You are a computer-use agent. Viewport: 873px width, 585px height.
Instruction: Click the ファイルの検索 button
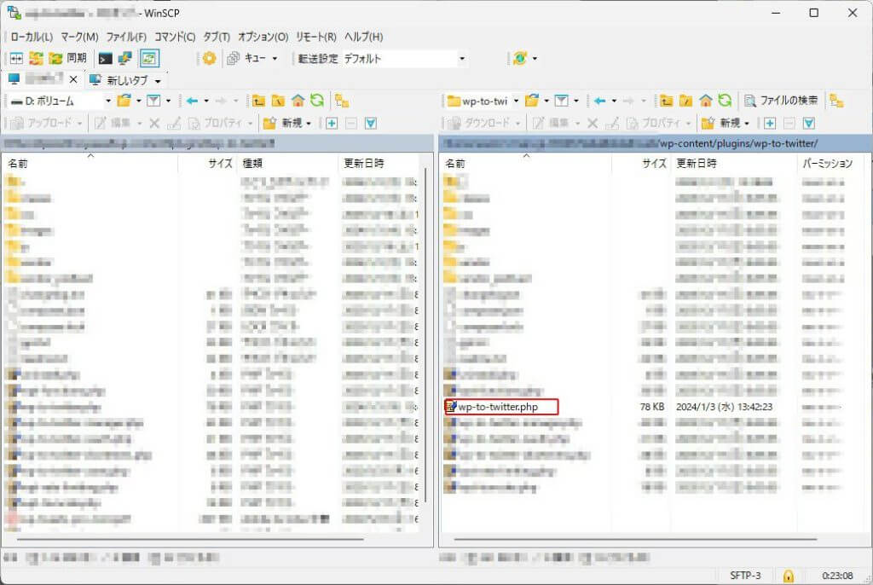click(x=781, y=101)
